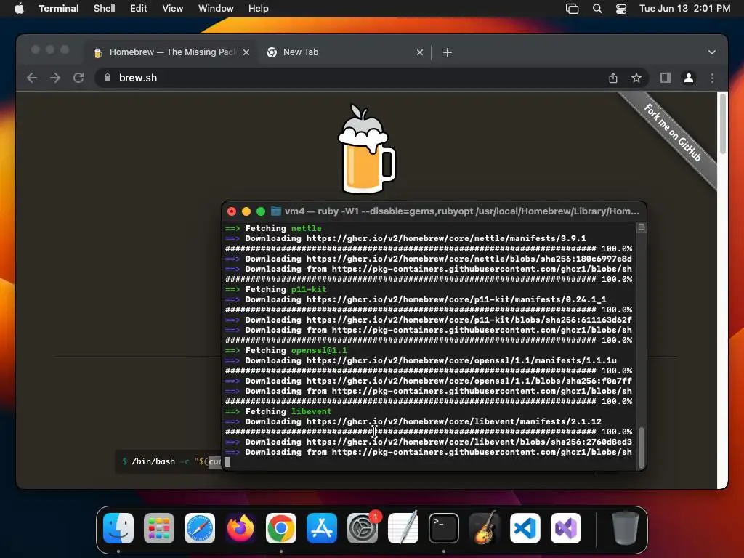
Task: Open the Edit menu
Action: click(138, 8)
